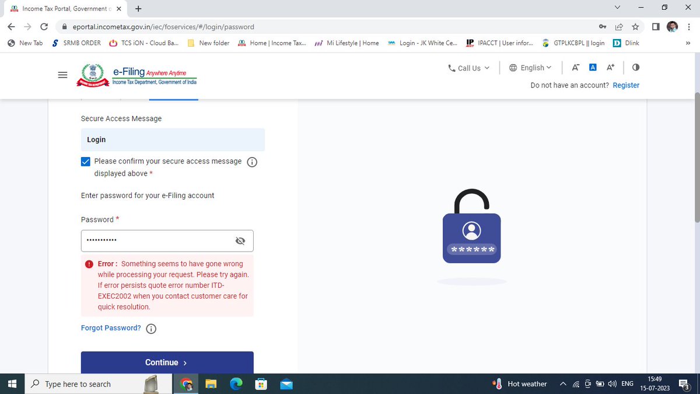700x394 pixels.
Task: Open the Home Income Tax bookmark
Action: [272, 43]
